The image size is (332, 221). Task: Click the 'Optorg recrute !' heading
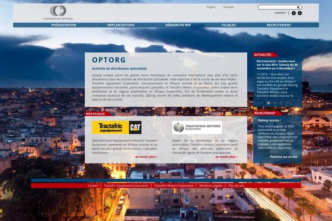click(x=269, y=120)
